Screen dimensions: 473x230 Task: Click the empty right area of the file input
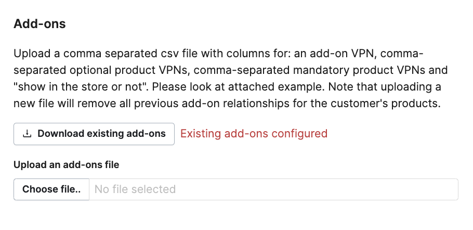coord(317,189)
